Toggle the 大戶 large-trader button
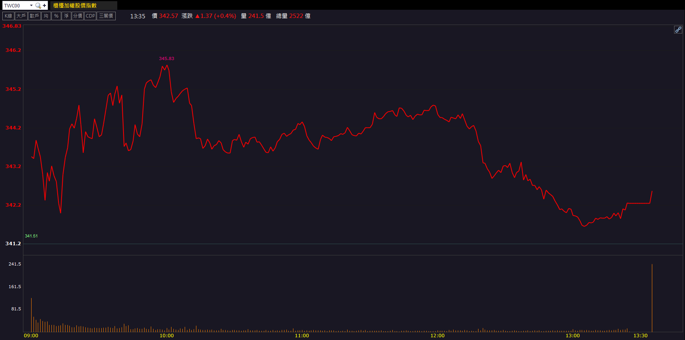The width and height of the screenshot is (685, 340). point(21,16)
